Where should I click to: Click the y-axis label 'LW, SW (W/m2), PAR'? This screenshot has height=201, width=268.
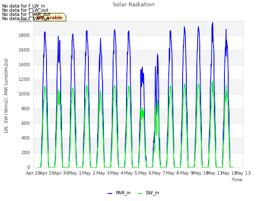pyautogui.click(x=6, y=96)
